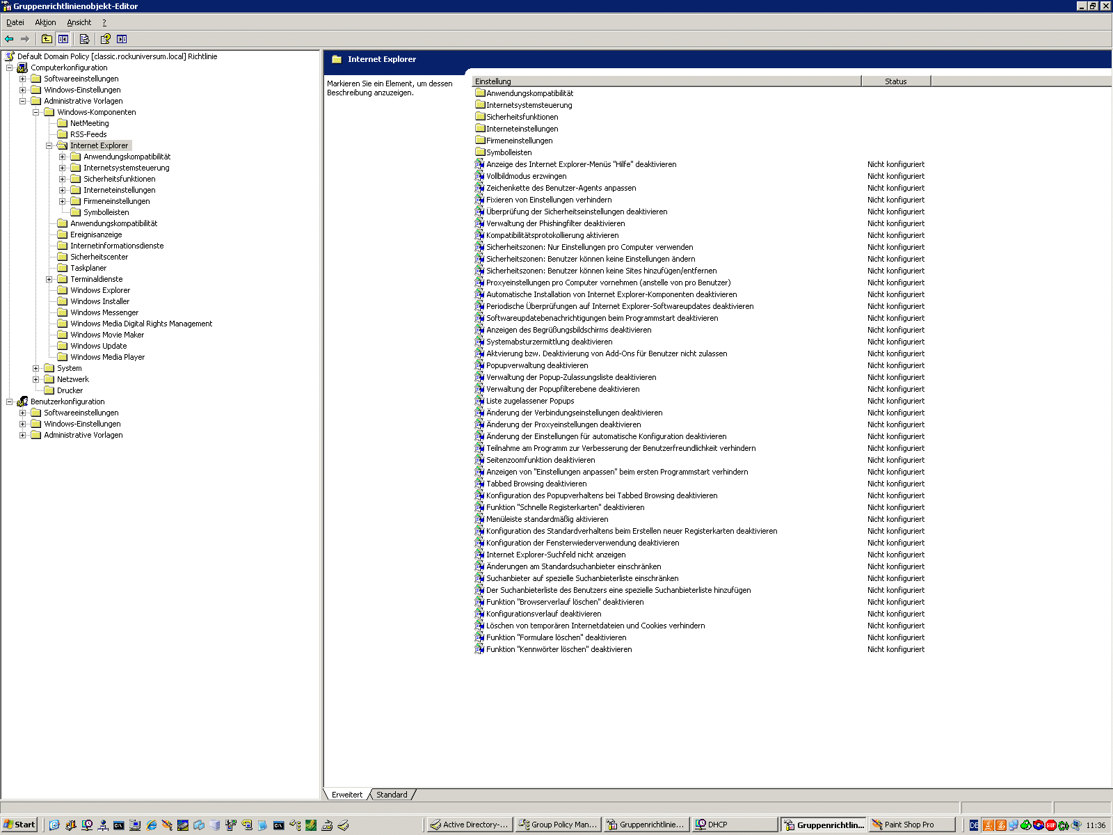
Task: Click the Status column header
Action: click(896, 81)
